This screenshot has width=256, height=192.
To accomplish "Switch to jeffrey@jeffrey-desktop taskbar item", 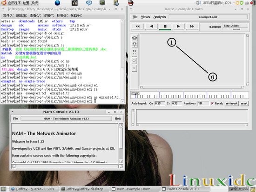I will (x=85, y=189).
